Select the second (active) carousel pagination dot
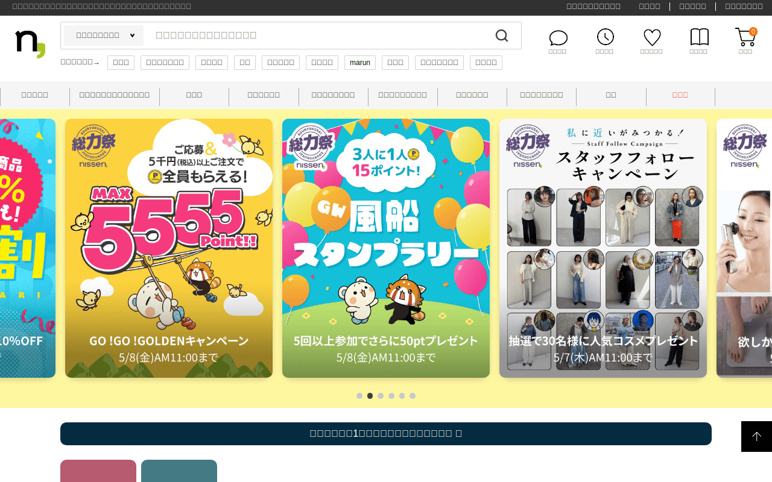 click(x=370, y=396)
